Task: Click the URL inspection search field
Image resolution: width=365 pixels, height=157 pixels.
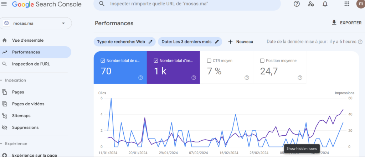Action: coord(189,4)
